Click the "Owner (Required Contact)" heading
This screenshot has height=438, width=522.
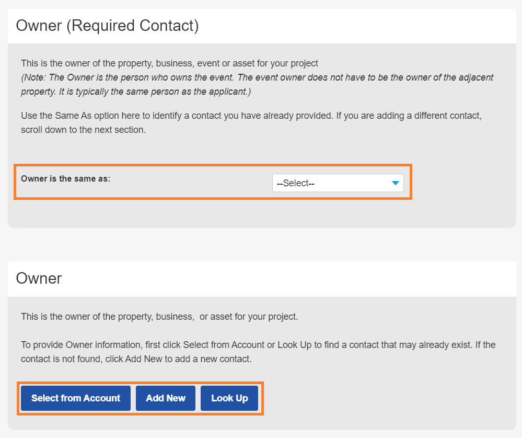click(107, 26)
